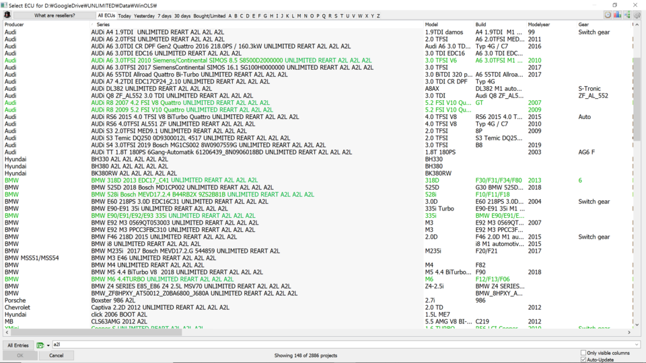646x363 pixels.
Task: Select the 'AUDi DL382 UNLIMITED REART' row
Action: coord(317,89)
